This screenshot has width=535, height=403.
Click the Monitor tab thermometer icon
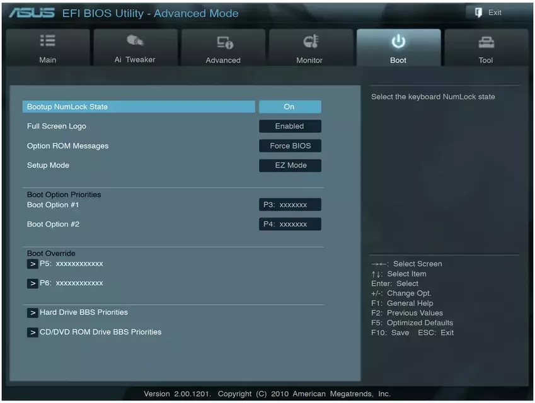[x=311, y=42]
